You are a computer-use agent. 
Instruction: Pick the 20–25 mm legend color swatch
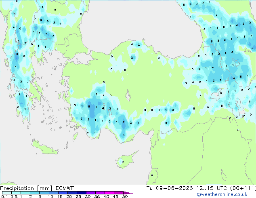point(72,193)
